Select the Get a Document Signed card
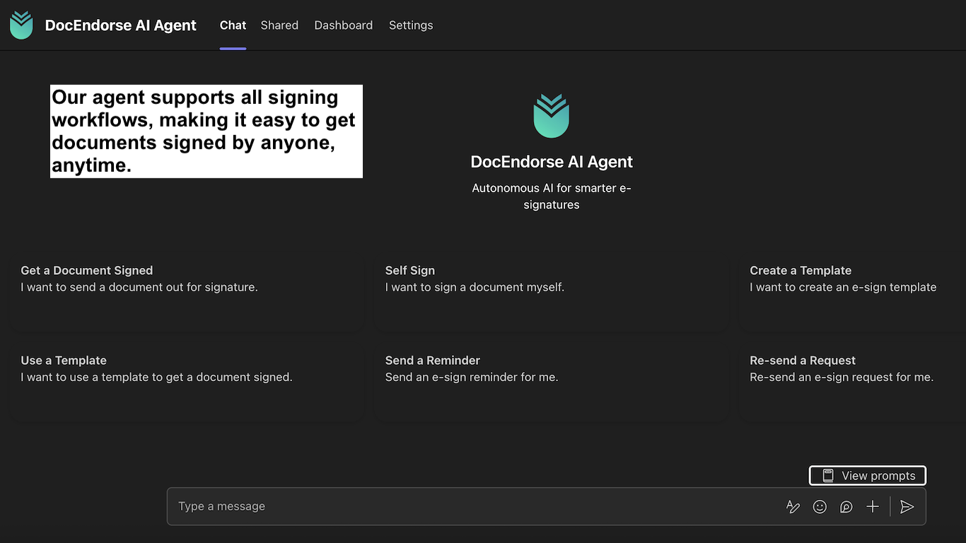966x543 pixels. tap(187, 292)
